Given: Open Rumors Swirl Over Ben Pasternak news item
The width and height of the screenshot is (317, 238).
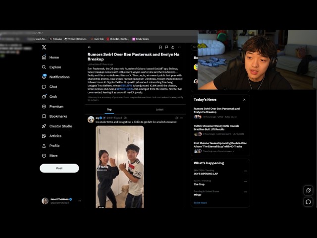Looking at the screenshot, I should pyautogui.click(x=220, y=113).
